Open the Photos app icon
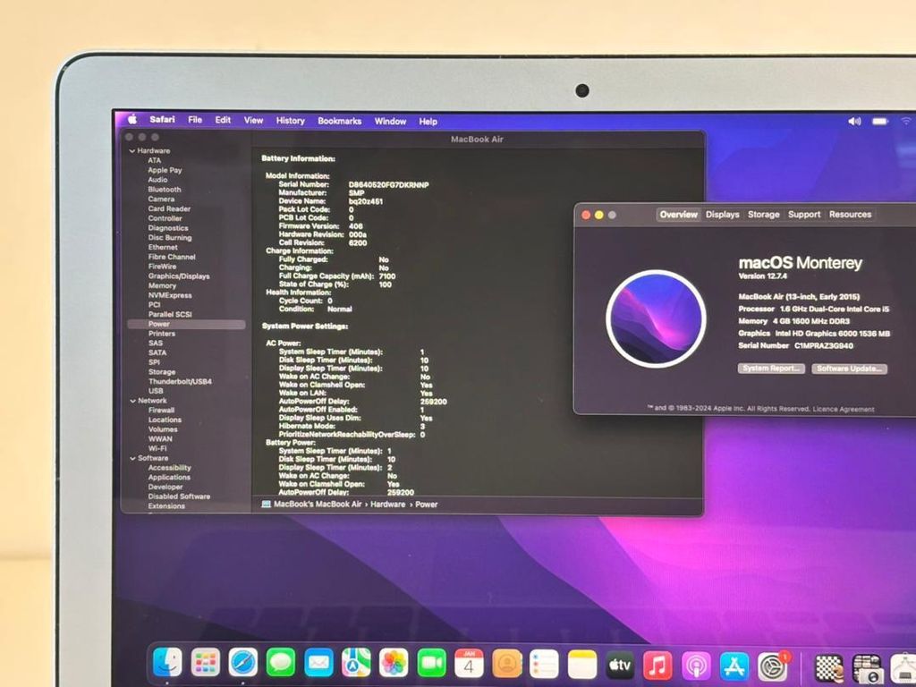This screenshot has height=687, width=916. (x=394, y=663)
